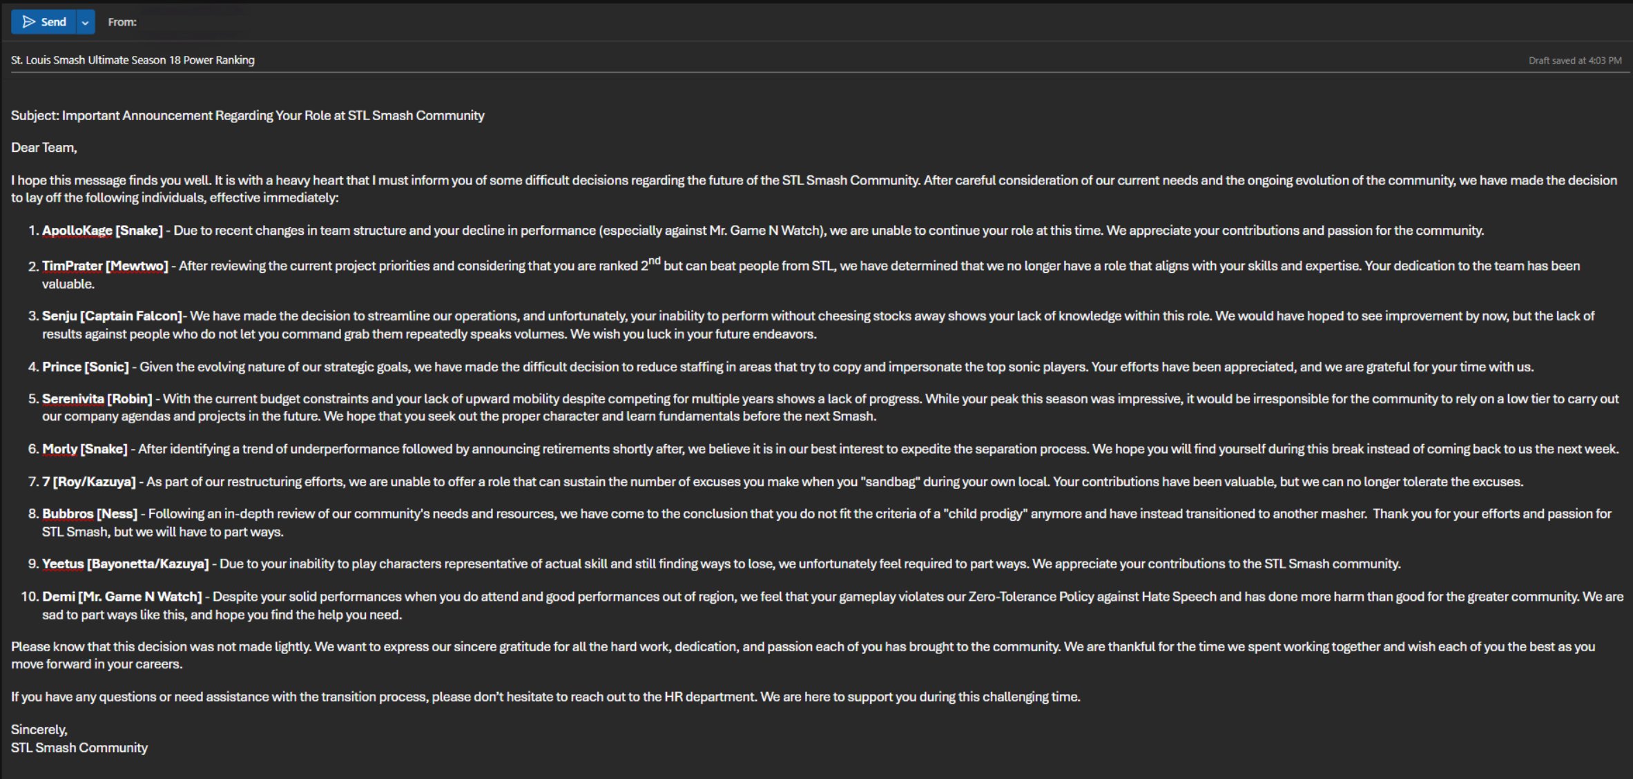Image resolution: width=1633 pixels, height=779 pixels.
Task: Click the Season 18 Power Ranking subject field
Action: pyautogui.click(x=133, y=60)
